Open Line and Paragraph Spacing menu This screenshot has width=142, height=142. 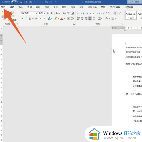[x=100, y=18]
